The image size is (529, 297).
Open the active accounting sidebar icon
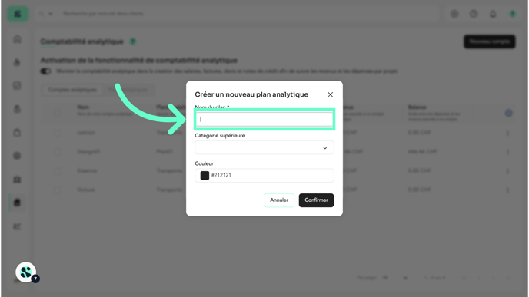click(17, 203)
